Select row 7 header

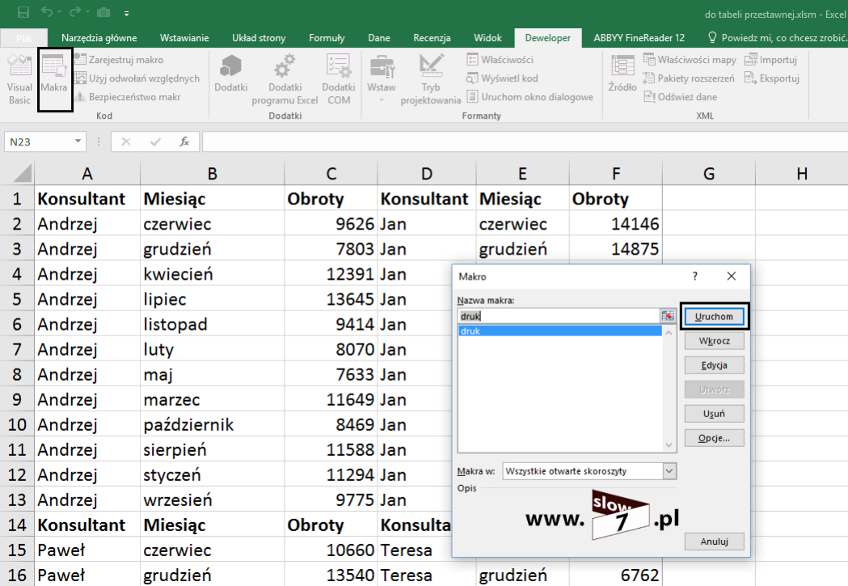tap(17, 350)
